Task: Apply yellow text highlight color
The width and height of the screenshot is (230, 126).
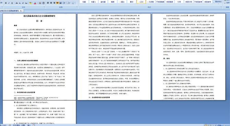Action: (31, 3)
